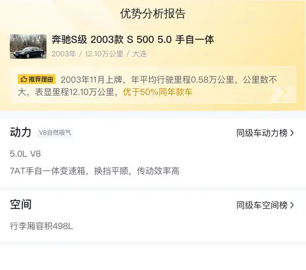Expand chevron next to 同级车空间榜

[x=292, y=206]
